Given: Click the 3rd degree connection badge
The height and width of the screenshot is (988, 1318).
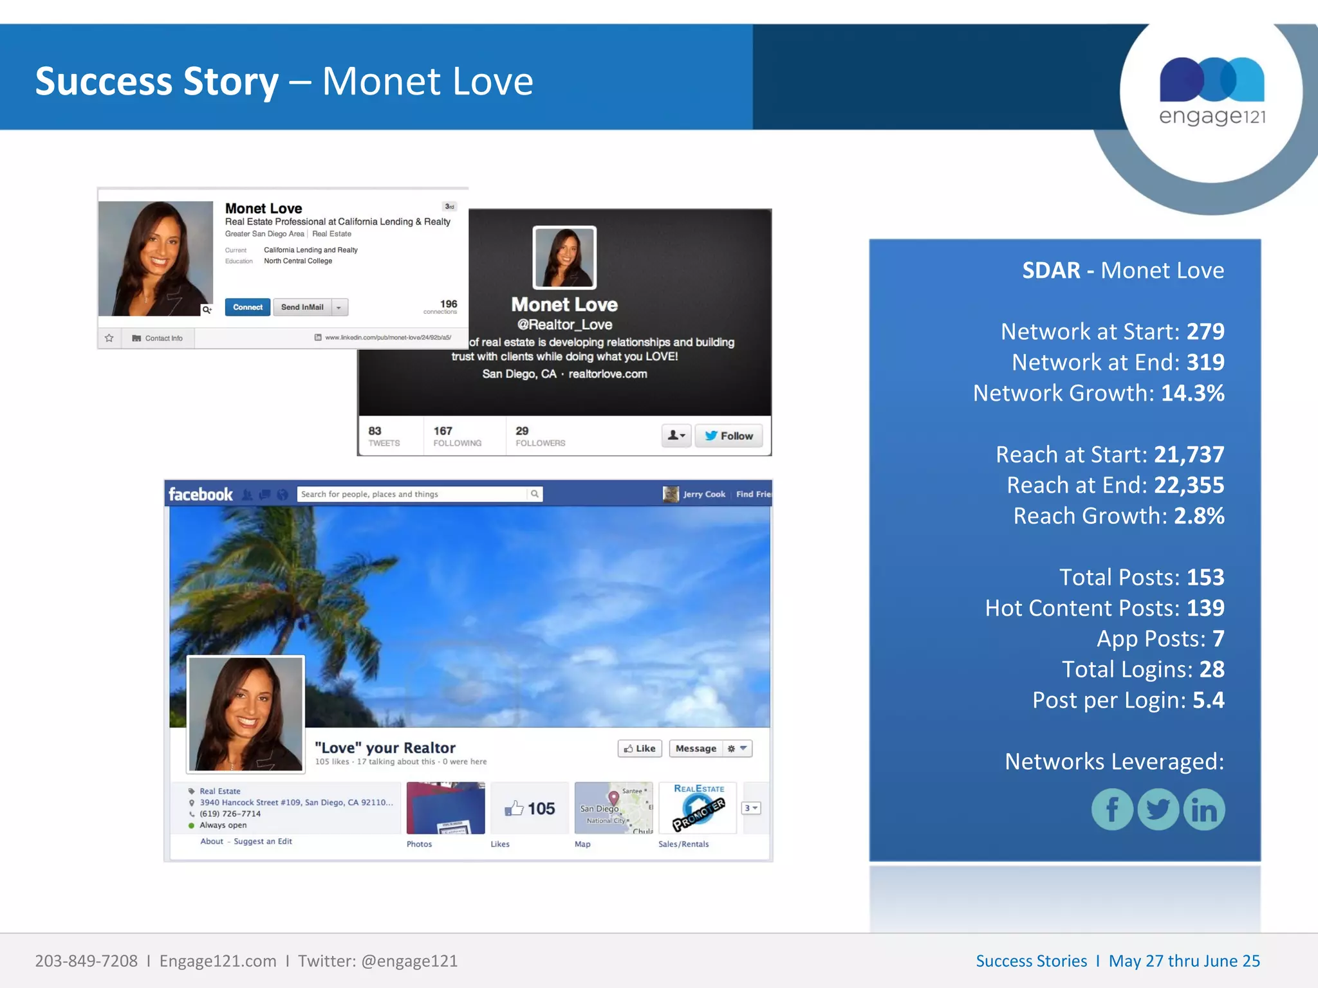Looking at the screenshot, I should [x=449, y=206].
